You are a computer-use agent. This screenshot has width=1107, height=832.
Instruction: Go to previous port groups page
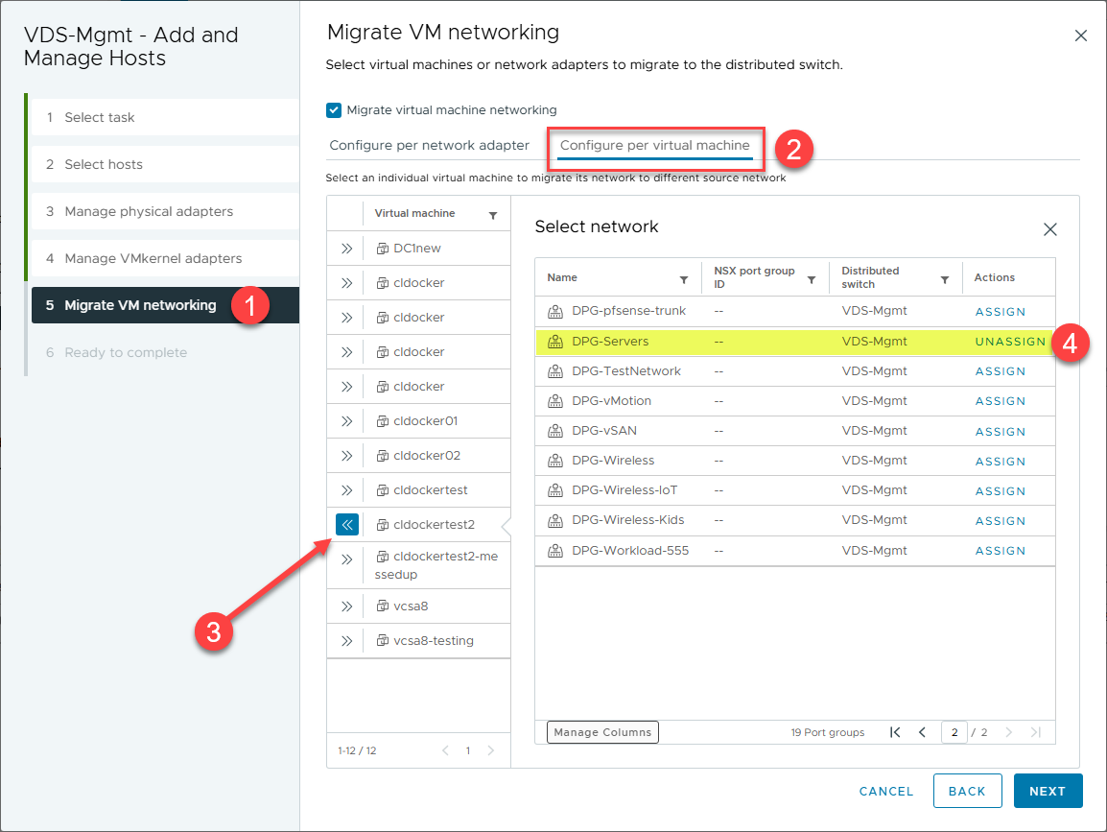923,732
